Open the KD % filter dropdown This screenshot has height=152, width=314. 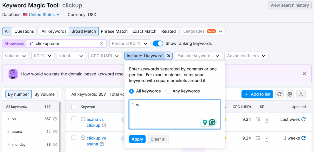point(43,56)
